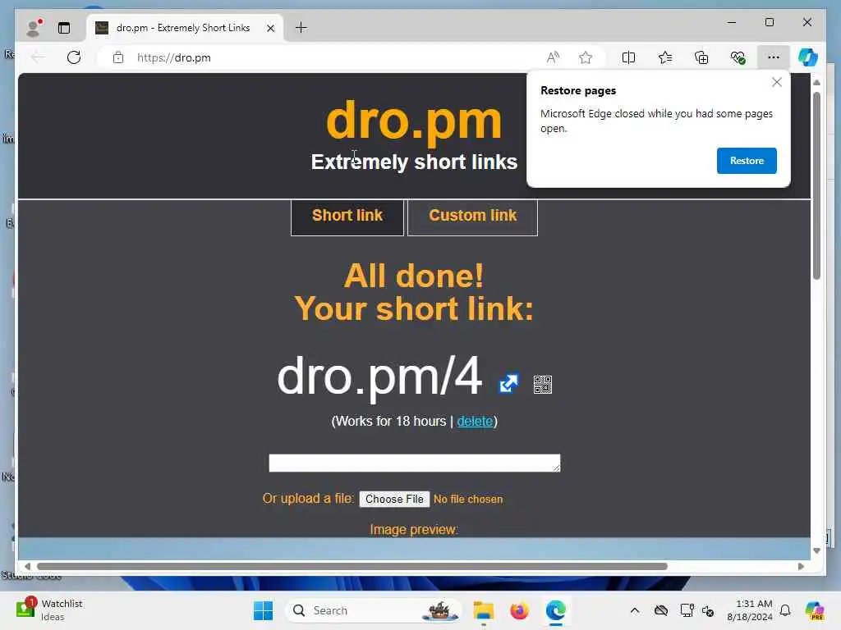The height and width of the screenshot is (630, 841).
Task: Click the Choose File button
Action: pyautogui.click(x=394, y=499)
